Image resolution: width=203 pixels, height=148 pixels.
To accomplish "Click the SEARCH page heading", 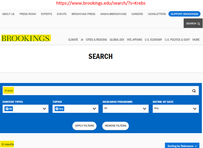I will tap(100, 56).
